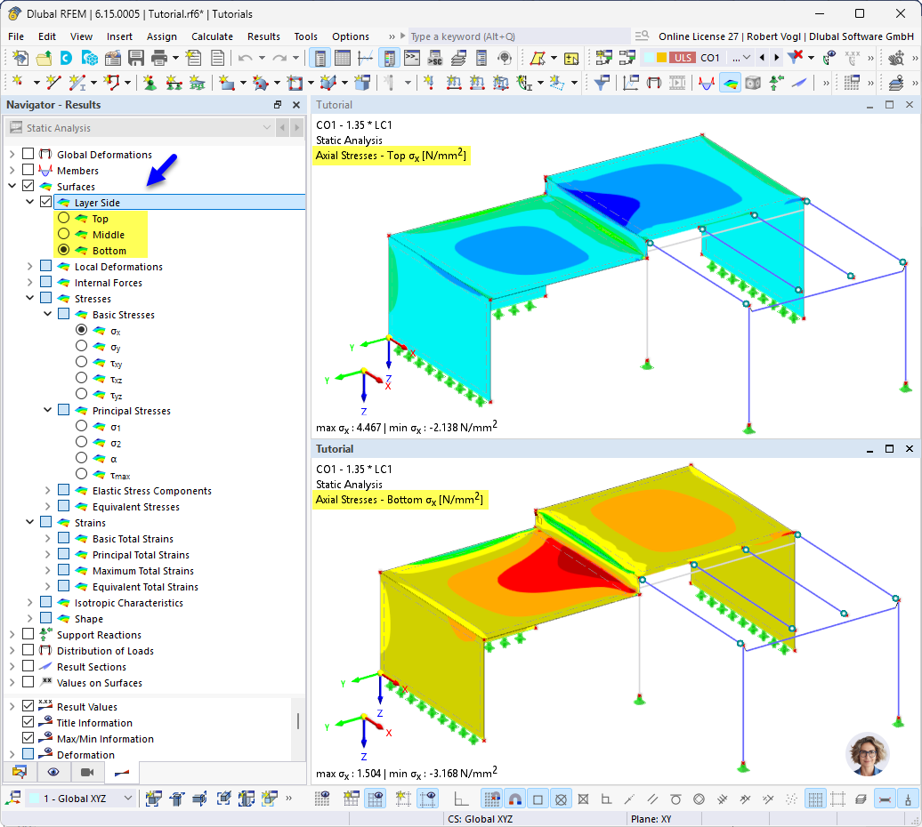Collapse the Strains tree node
This screenshot has height=827, width=922.
[x=30, y=522]
